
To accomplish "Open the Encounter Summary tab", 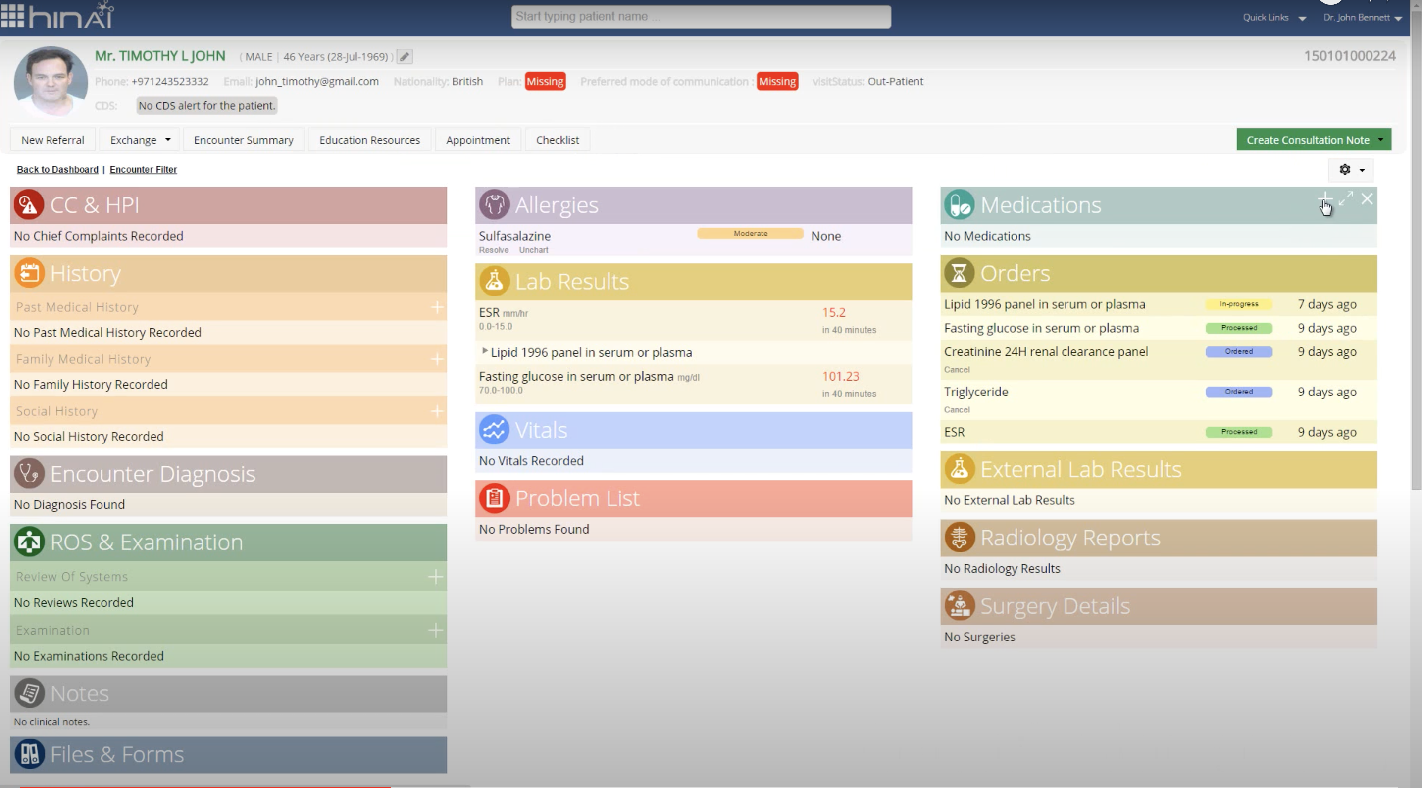I will (x=244, y=140).
